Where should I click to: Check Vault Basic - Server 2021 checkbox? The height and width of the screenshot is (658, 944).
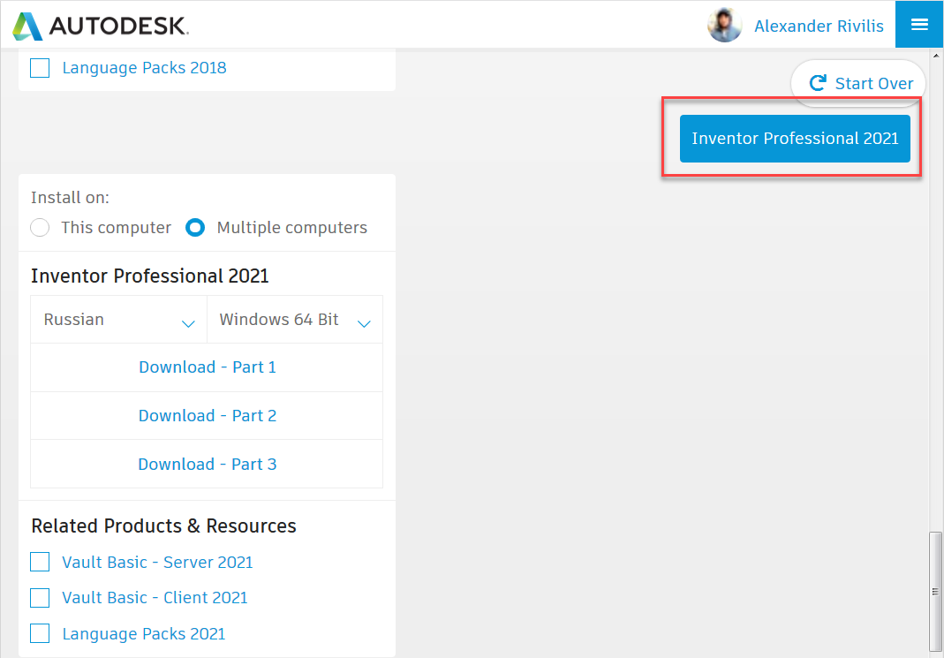(x=40, y=562)
